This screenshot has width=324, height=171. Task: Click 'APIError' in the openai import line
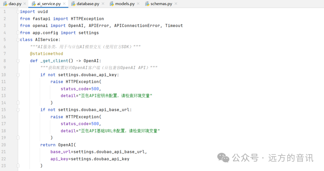(x=99, y=25)
